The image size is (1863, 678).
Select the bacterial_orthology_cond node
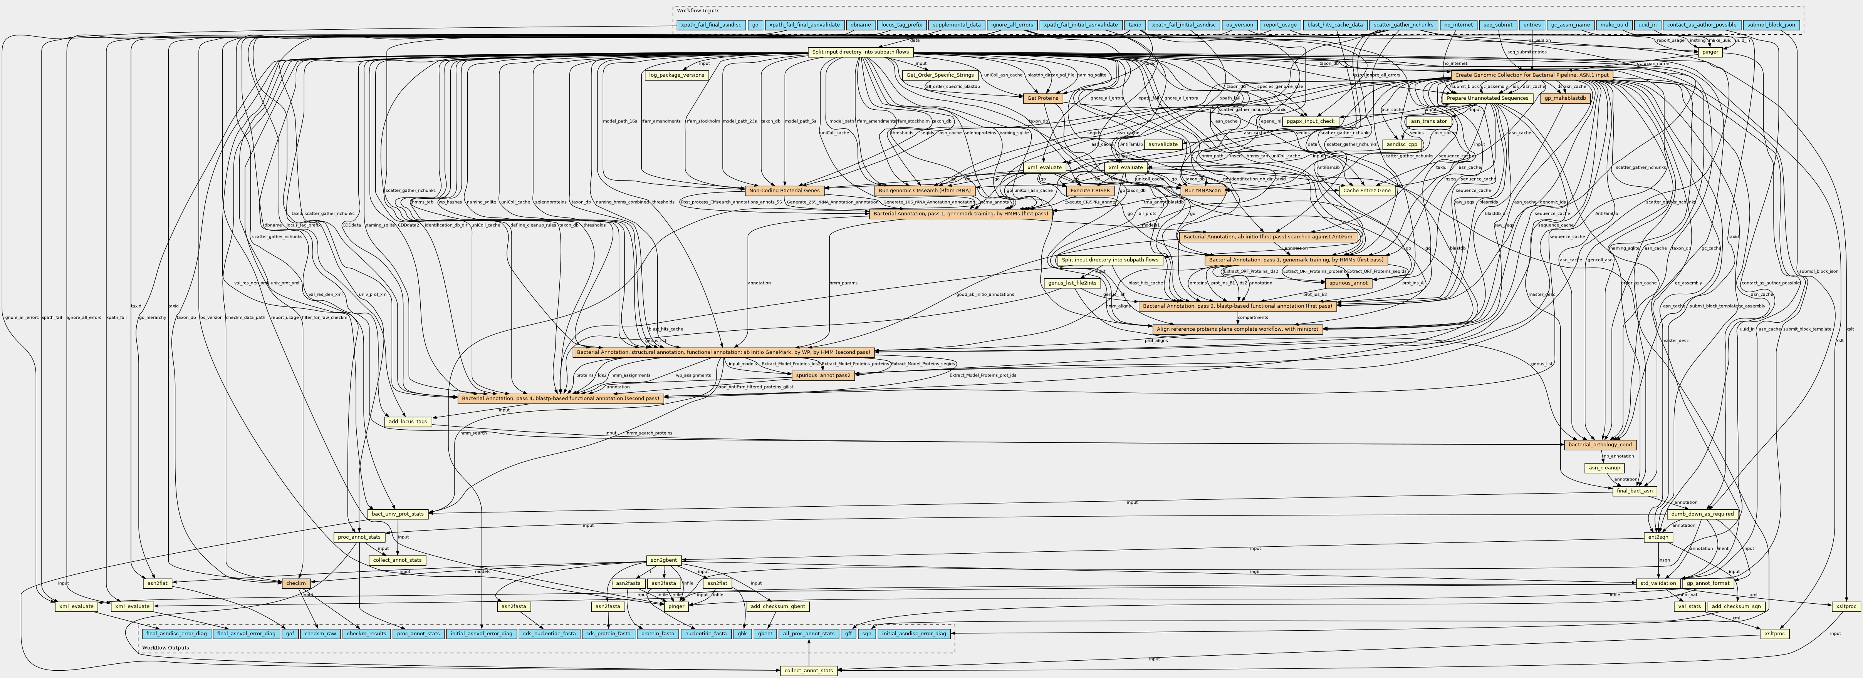coord(1599,445)
